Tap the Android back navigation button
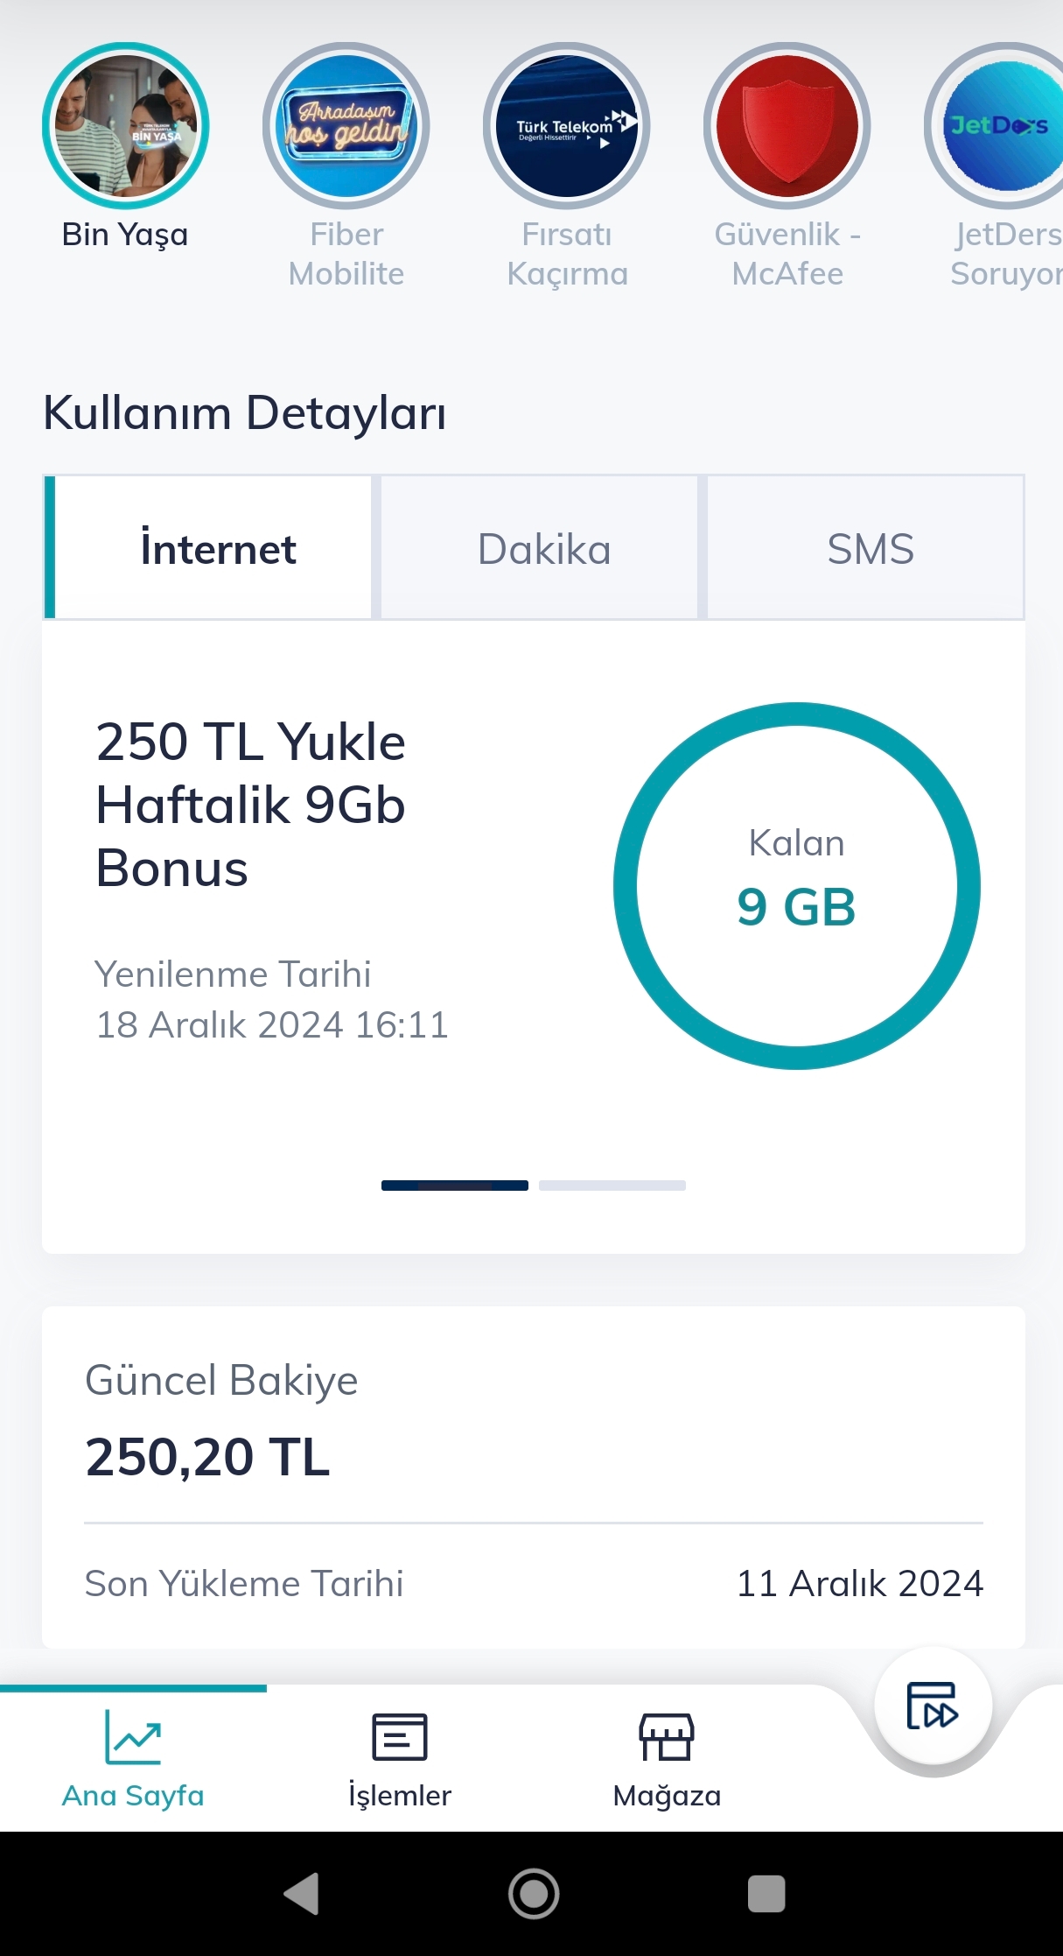Viewport: 1063px width, 1956px height. click(302, 1894)
